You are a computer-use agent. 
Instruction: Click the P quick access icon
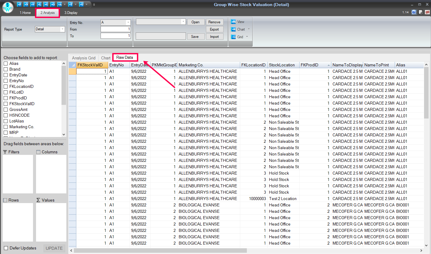(x=19, y=4)
